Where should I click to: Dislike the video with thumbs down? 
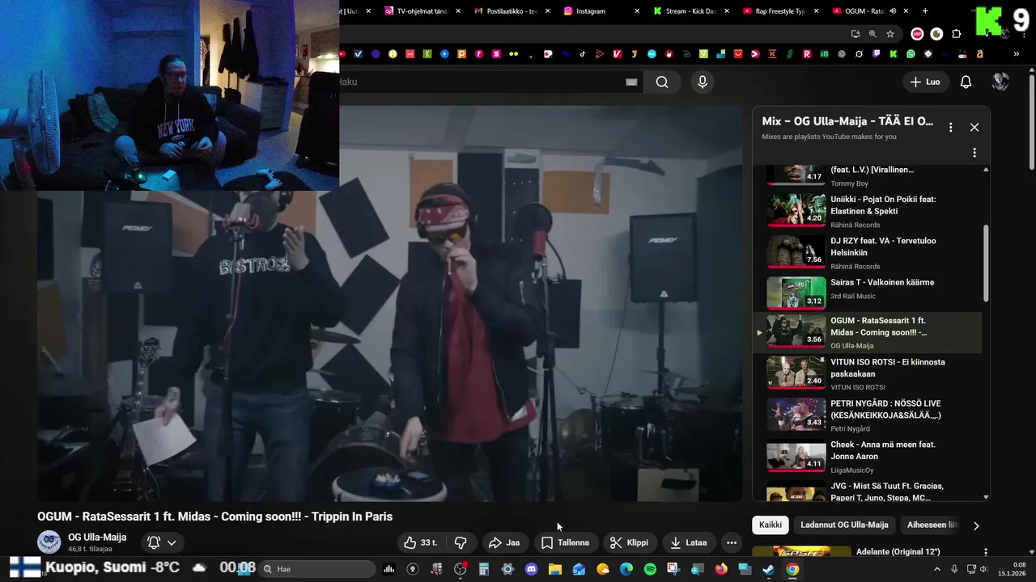click(461, 542)
